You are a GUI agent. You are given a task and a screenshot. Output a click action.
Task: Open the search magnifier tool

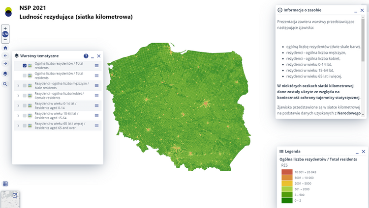point(5,84)
